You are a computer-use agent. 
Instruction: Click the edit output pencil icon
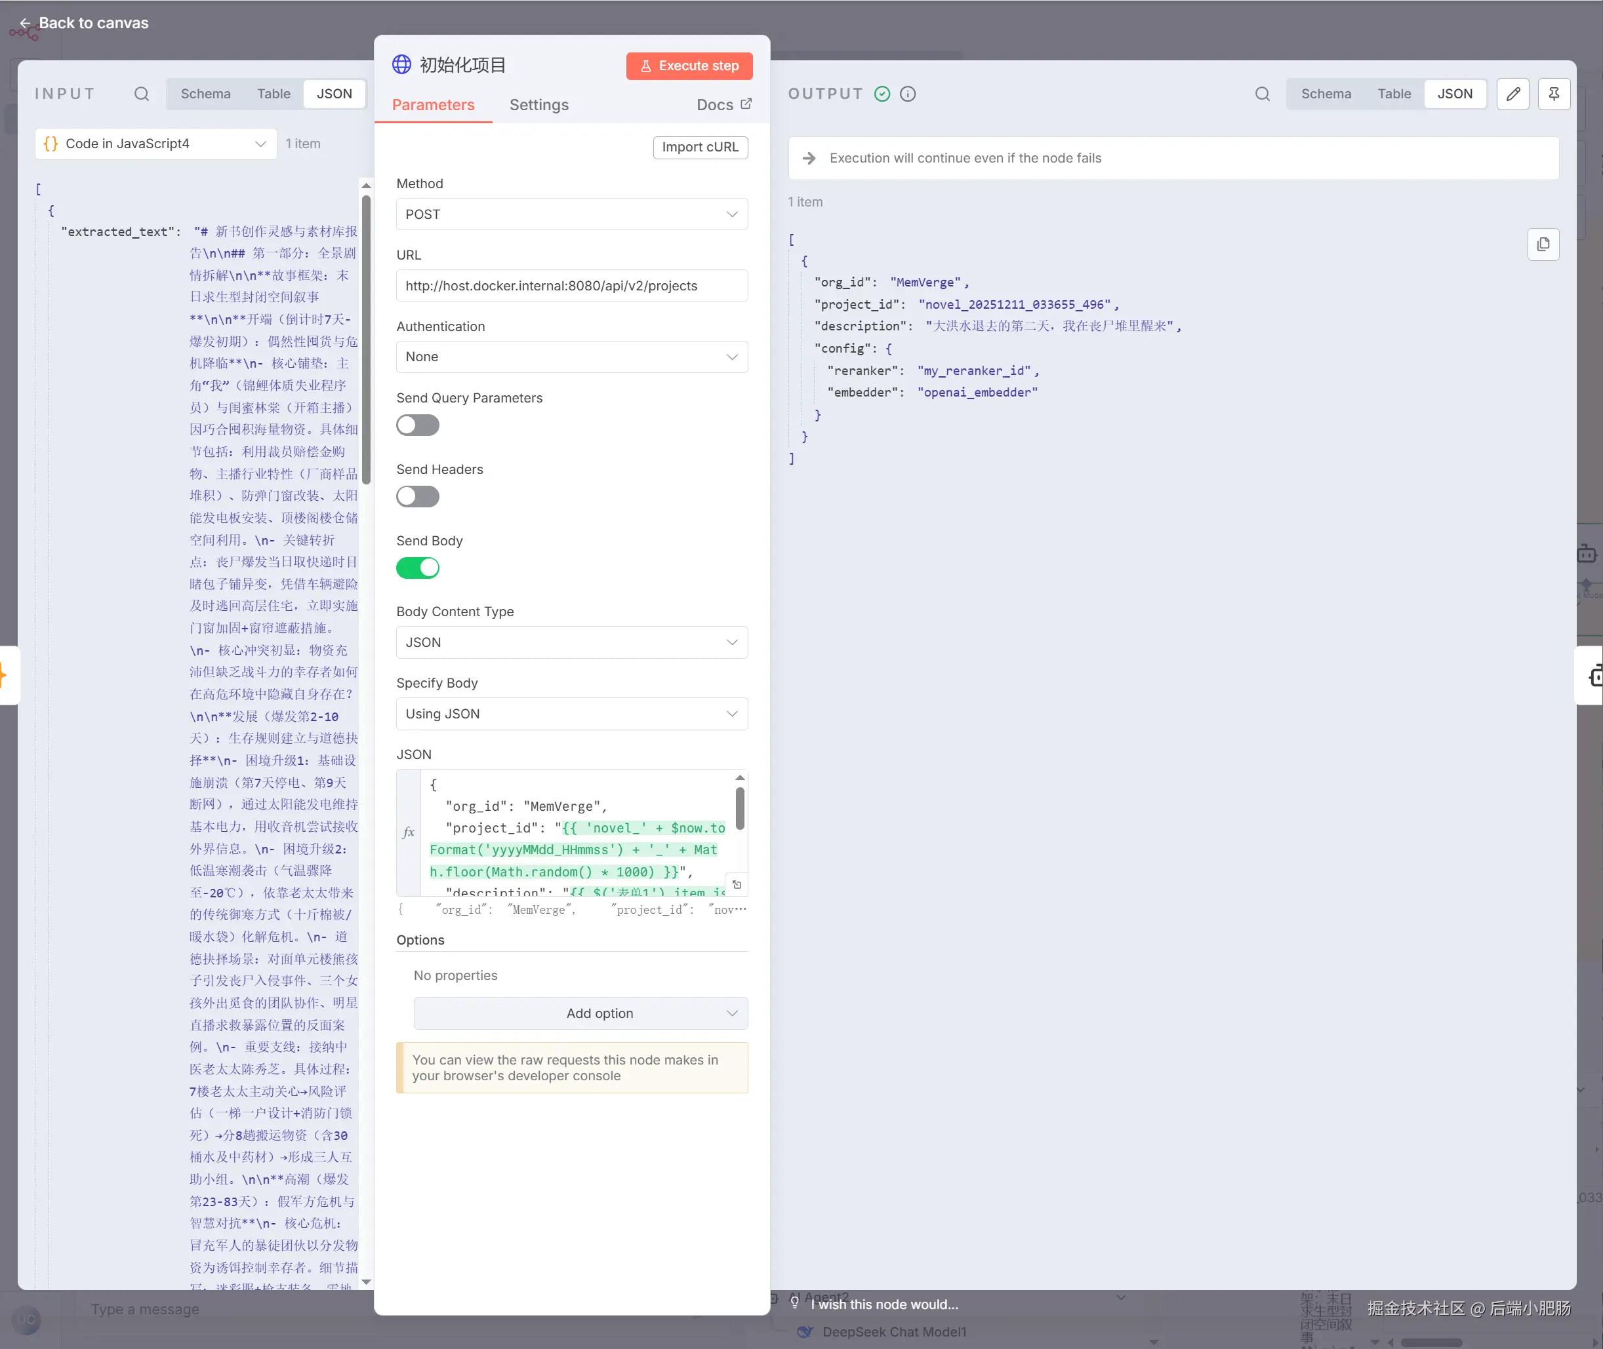coord(1512,94)
